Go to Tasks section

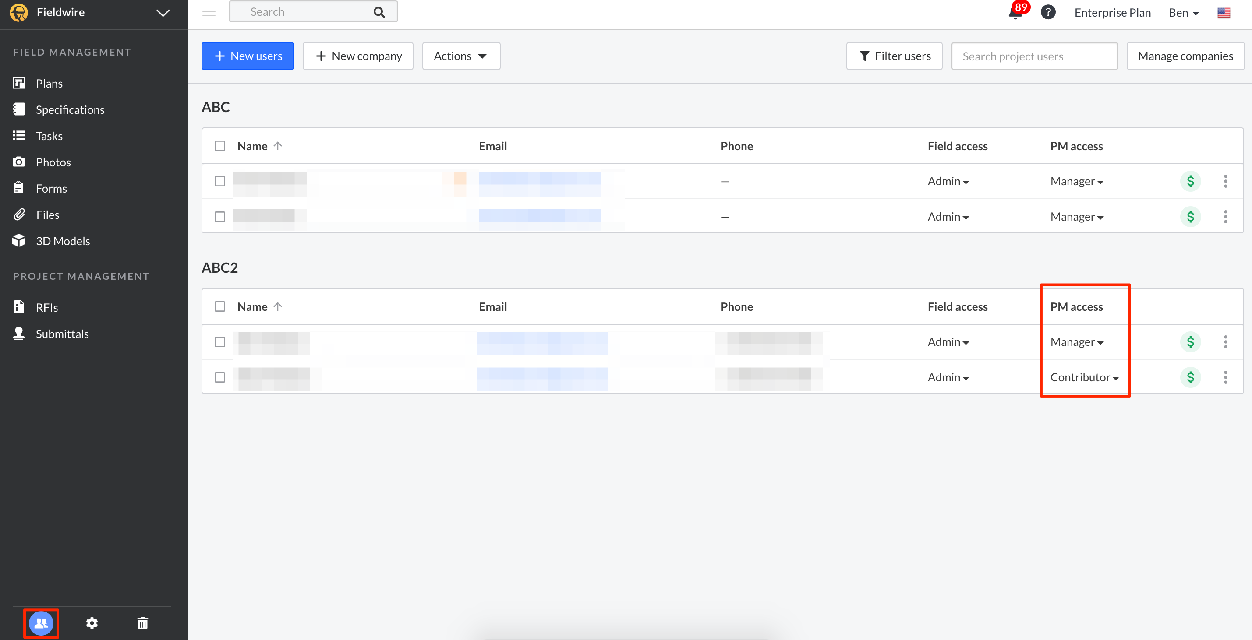(49, 136)
